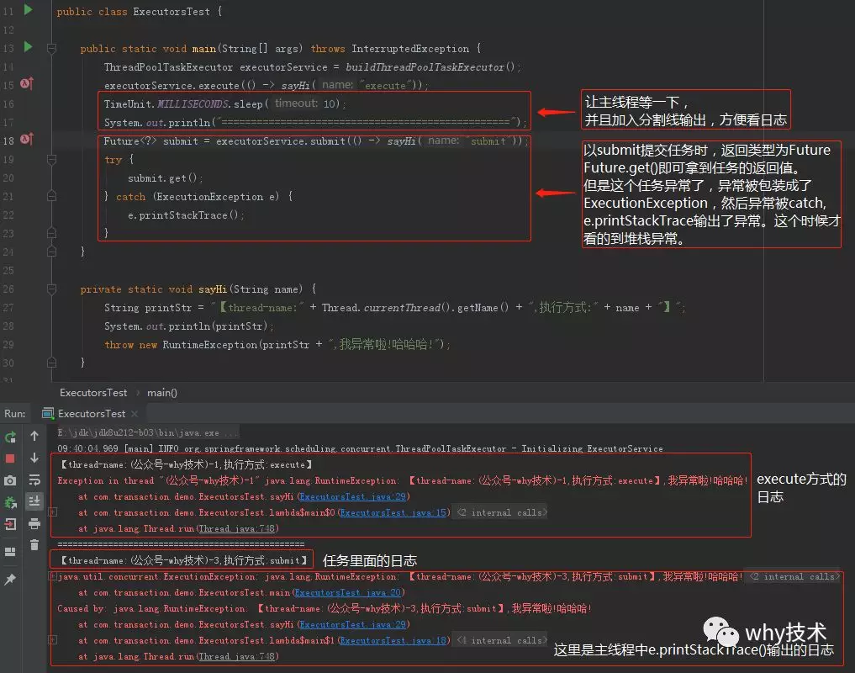Toggle the breakpoint marker on line 15
The width and height of the screenshot is (855, 673).
tap(27, 84)
